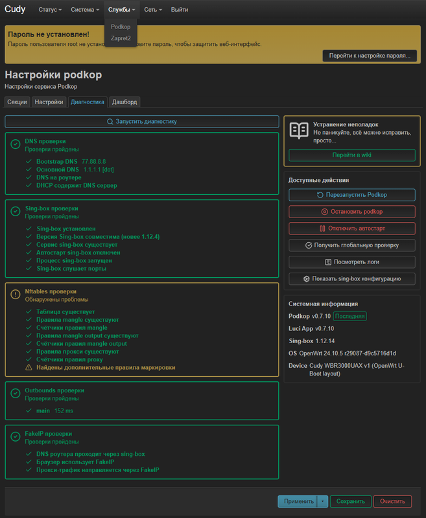This screenshot has height=518, width=426.
Task: Click the DNS проверки status check icon
Action: click(x=15, y=144)
